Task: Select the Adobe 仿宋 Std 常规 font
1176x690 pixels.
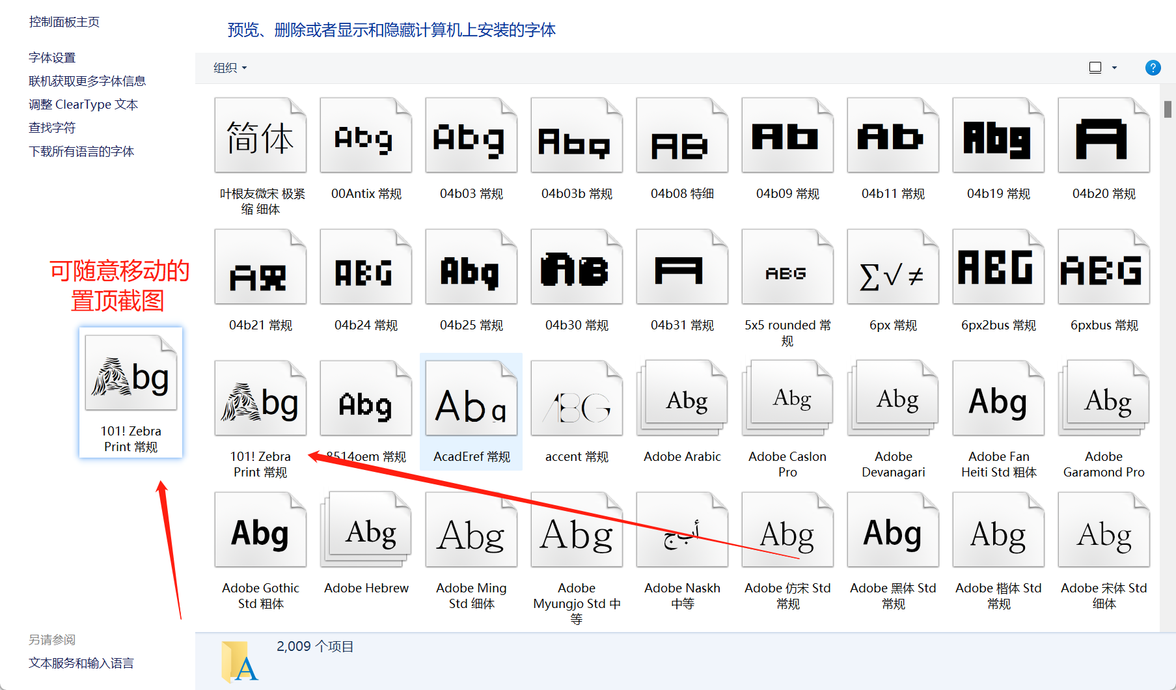Action: 787,530
